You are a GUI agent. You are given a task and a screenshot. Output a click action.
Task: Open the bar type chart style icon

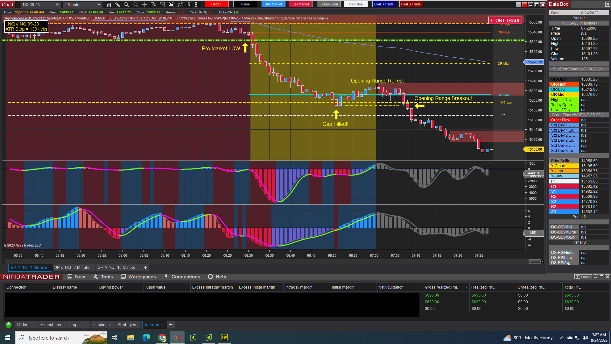click(109, 4)
